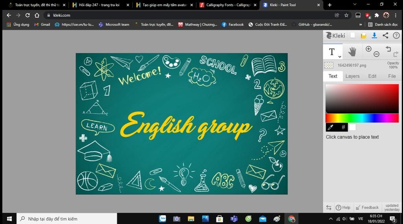Flip the panel side with arrows icon

(329, 207)
